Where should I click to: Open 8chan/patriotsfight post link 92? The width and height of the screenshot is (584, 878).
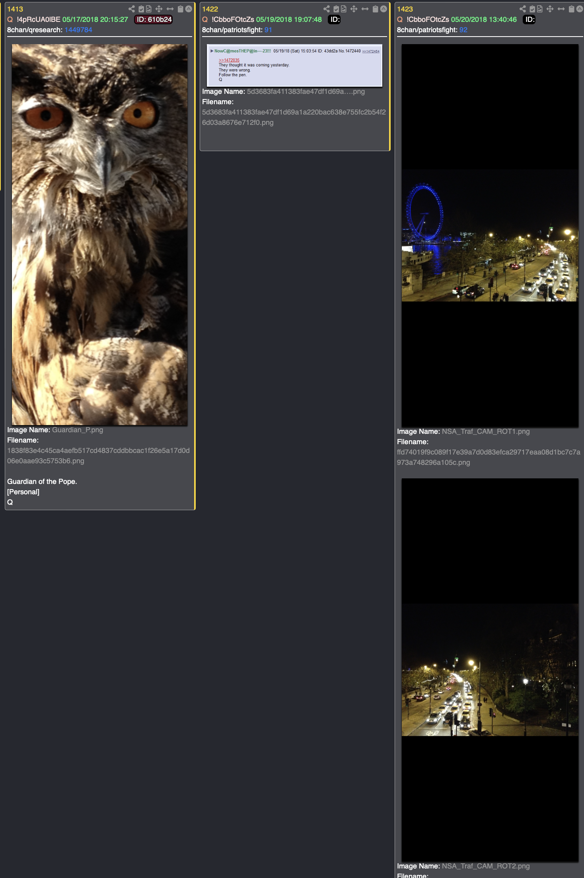(463, 30)
